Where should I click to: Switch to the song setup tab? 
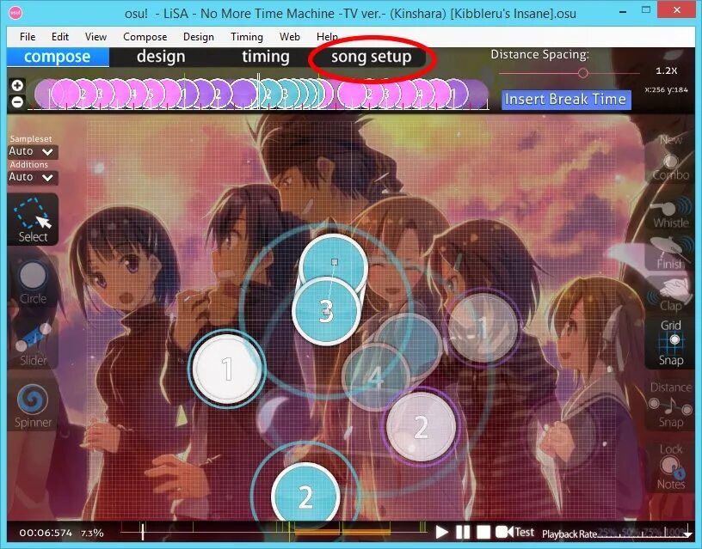[371, 57]
